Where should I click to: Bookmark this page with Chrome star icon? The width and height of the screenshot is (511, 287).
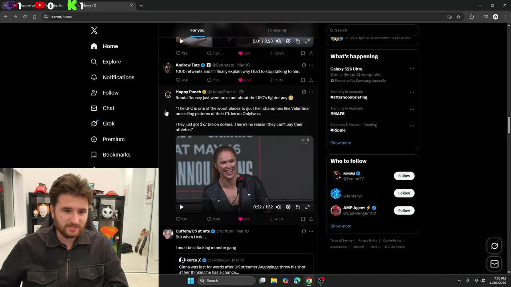tap(458, 17)
